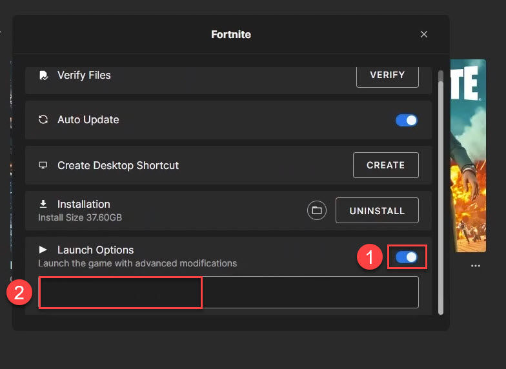Turn off the Launch Options toggle
This screenshot has height=369, width=506.
(406, 257)
